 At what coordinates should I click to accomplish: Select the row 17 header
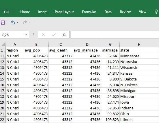coord(2,91)
